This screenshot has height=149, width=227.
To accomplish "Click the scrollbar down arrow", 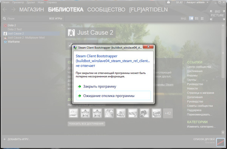I will pos(223,132).
